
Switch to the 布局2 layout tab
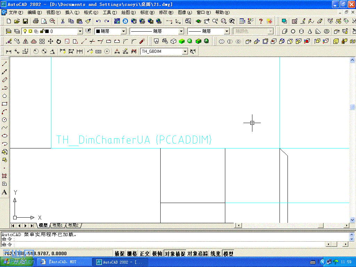point(73,225)
